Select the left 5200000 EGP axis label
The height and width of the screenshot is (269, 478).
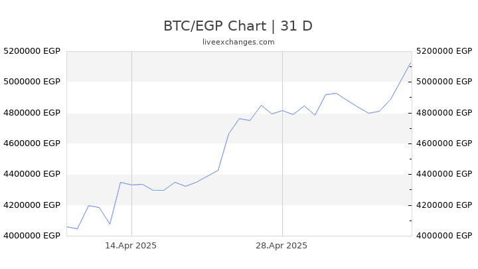pyautogui.click(x=32, y=51)
